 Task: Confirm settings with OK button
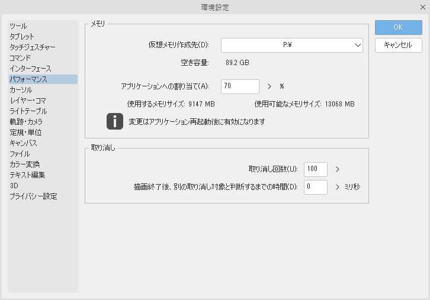coord(399,27)
